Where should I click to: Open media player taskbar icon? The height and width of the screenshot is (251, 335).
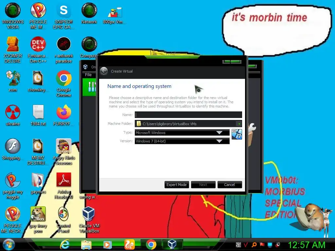click(x=107, y=244)
